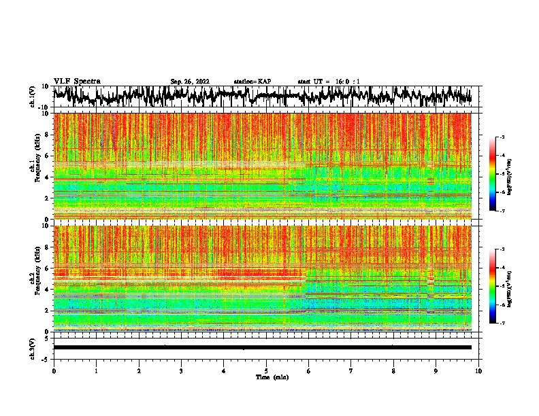Click the "8" kHz tick on ch.1 frequency axis

47,135
